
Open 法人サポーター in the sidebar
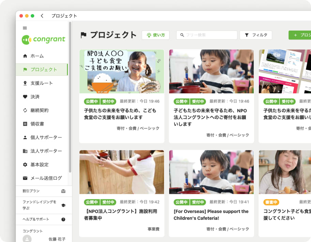tap(42, 151)
